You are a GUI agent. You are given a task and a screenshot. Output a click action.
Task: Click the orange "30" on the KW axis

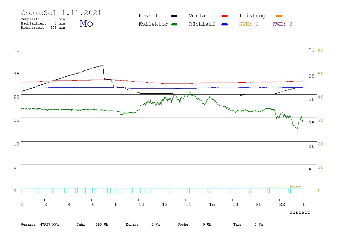point(321,121)
